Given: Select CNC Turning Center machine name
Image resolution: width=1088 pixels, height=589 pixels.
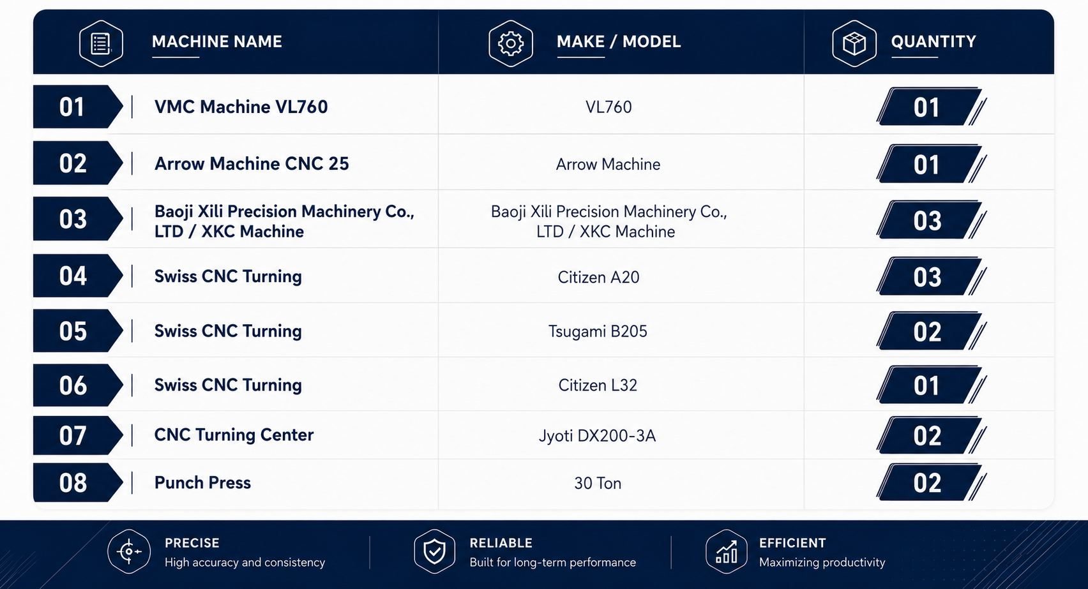Looking at the screenshot, I should tap(234, 435).
